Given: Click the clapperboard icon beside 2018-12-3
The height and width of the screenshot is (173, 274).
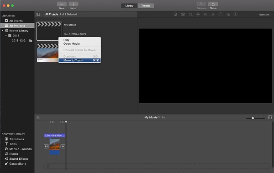Looking at the screenshot, I should (x=31, y=40).
